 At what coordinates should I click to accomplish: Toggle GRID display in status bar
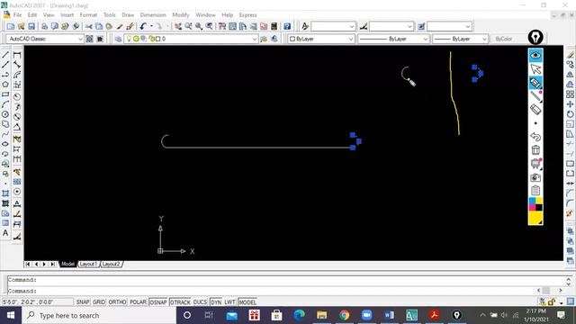pyautogui.click(x=99, y=302)
